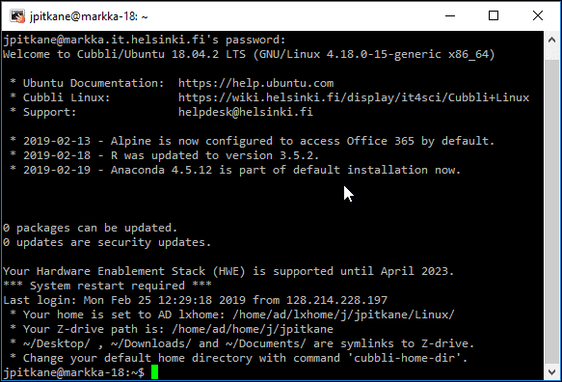Click the Cubbli Linux wiki URL

354,97
